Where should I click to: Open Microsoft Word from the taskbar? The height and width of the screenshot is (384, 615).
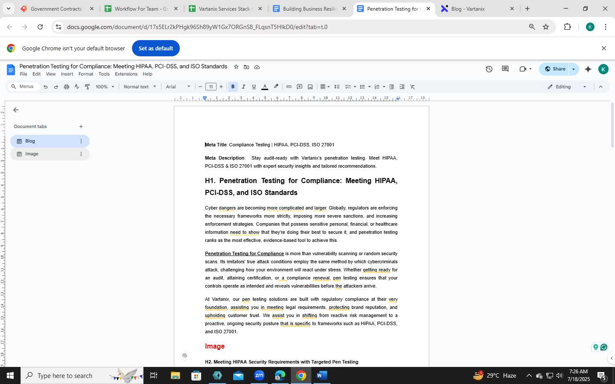[x=322, y=375]
